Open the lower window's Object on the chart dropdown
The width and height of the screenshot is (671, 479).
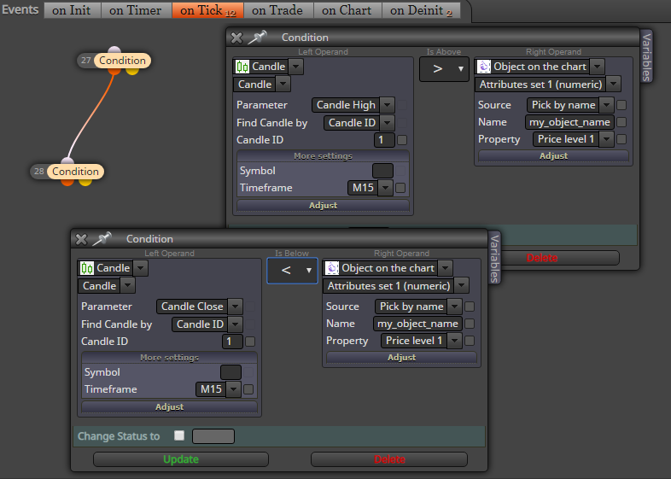click(x=445, y=268)
